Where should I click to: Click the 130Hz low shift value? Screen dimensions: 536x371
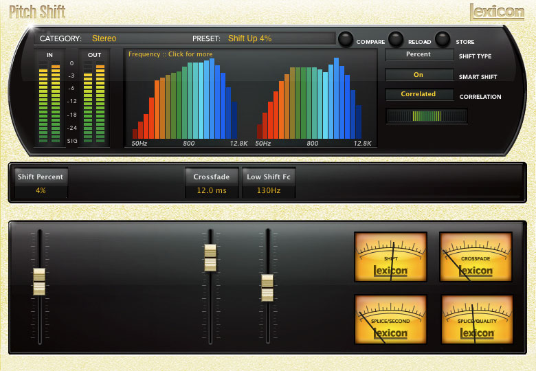[269, 190]
